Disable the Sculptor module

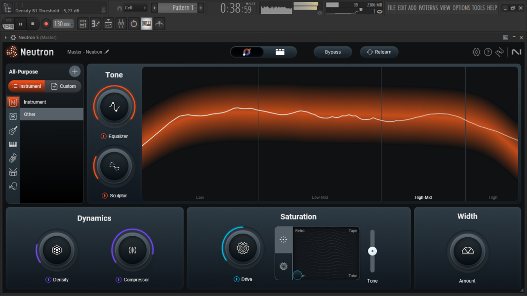[105, 196]
